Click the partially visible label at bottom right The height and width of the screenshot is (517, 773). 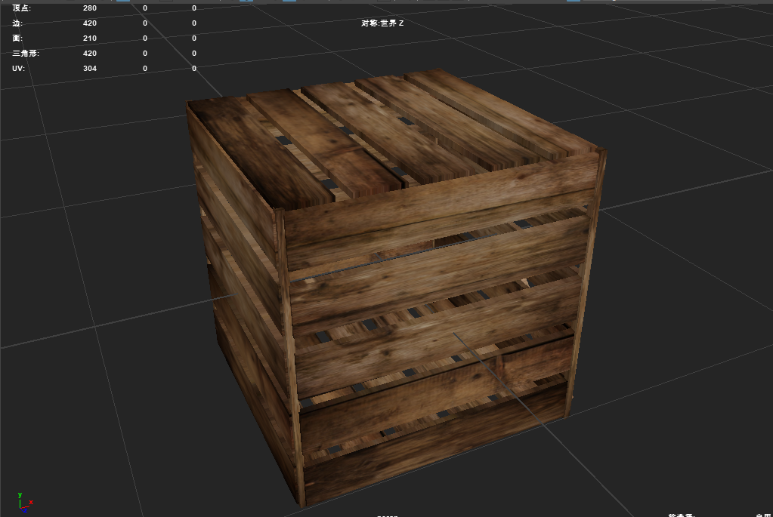coord(681,515)
